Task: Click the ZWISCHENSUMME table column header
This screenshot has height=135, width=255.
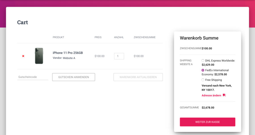Action: pos(144,37)
